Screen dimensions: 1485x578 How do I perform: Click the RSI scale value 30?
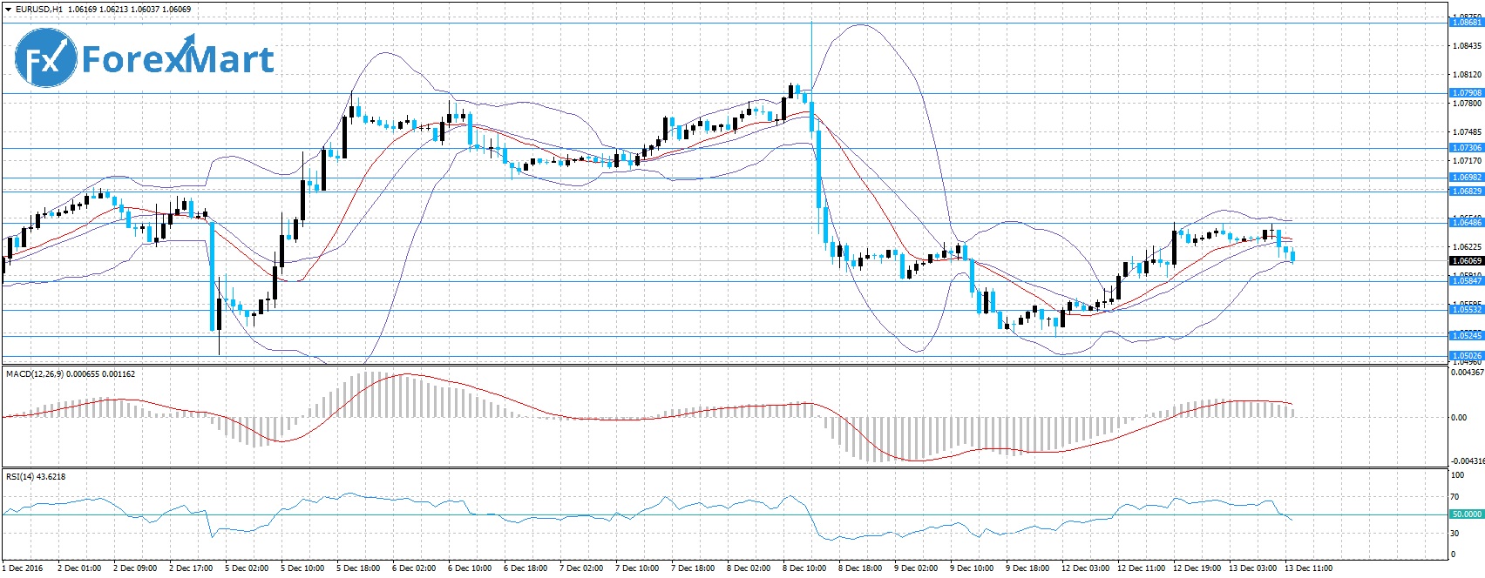1456,534
